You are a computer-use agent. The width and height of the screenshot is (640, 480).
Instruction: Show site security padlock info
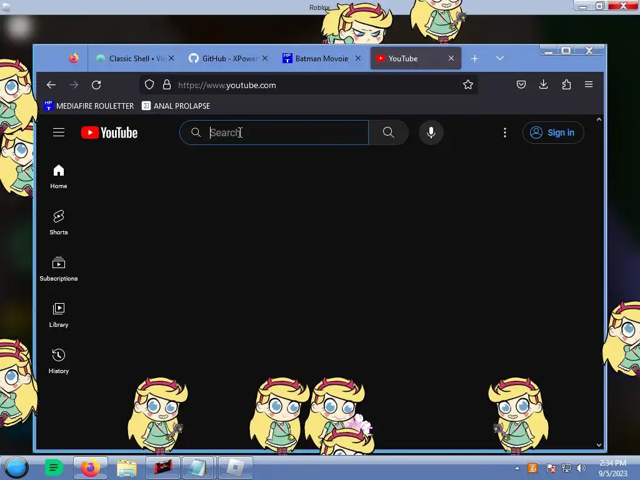tap(166, 84)
